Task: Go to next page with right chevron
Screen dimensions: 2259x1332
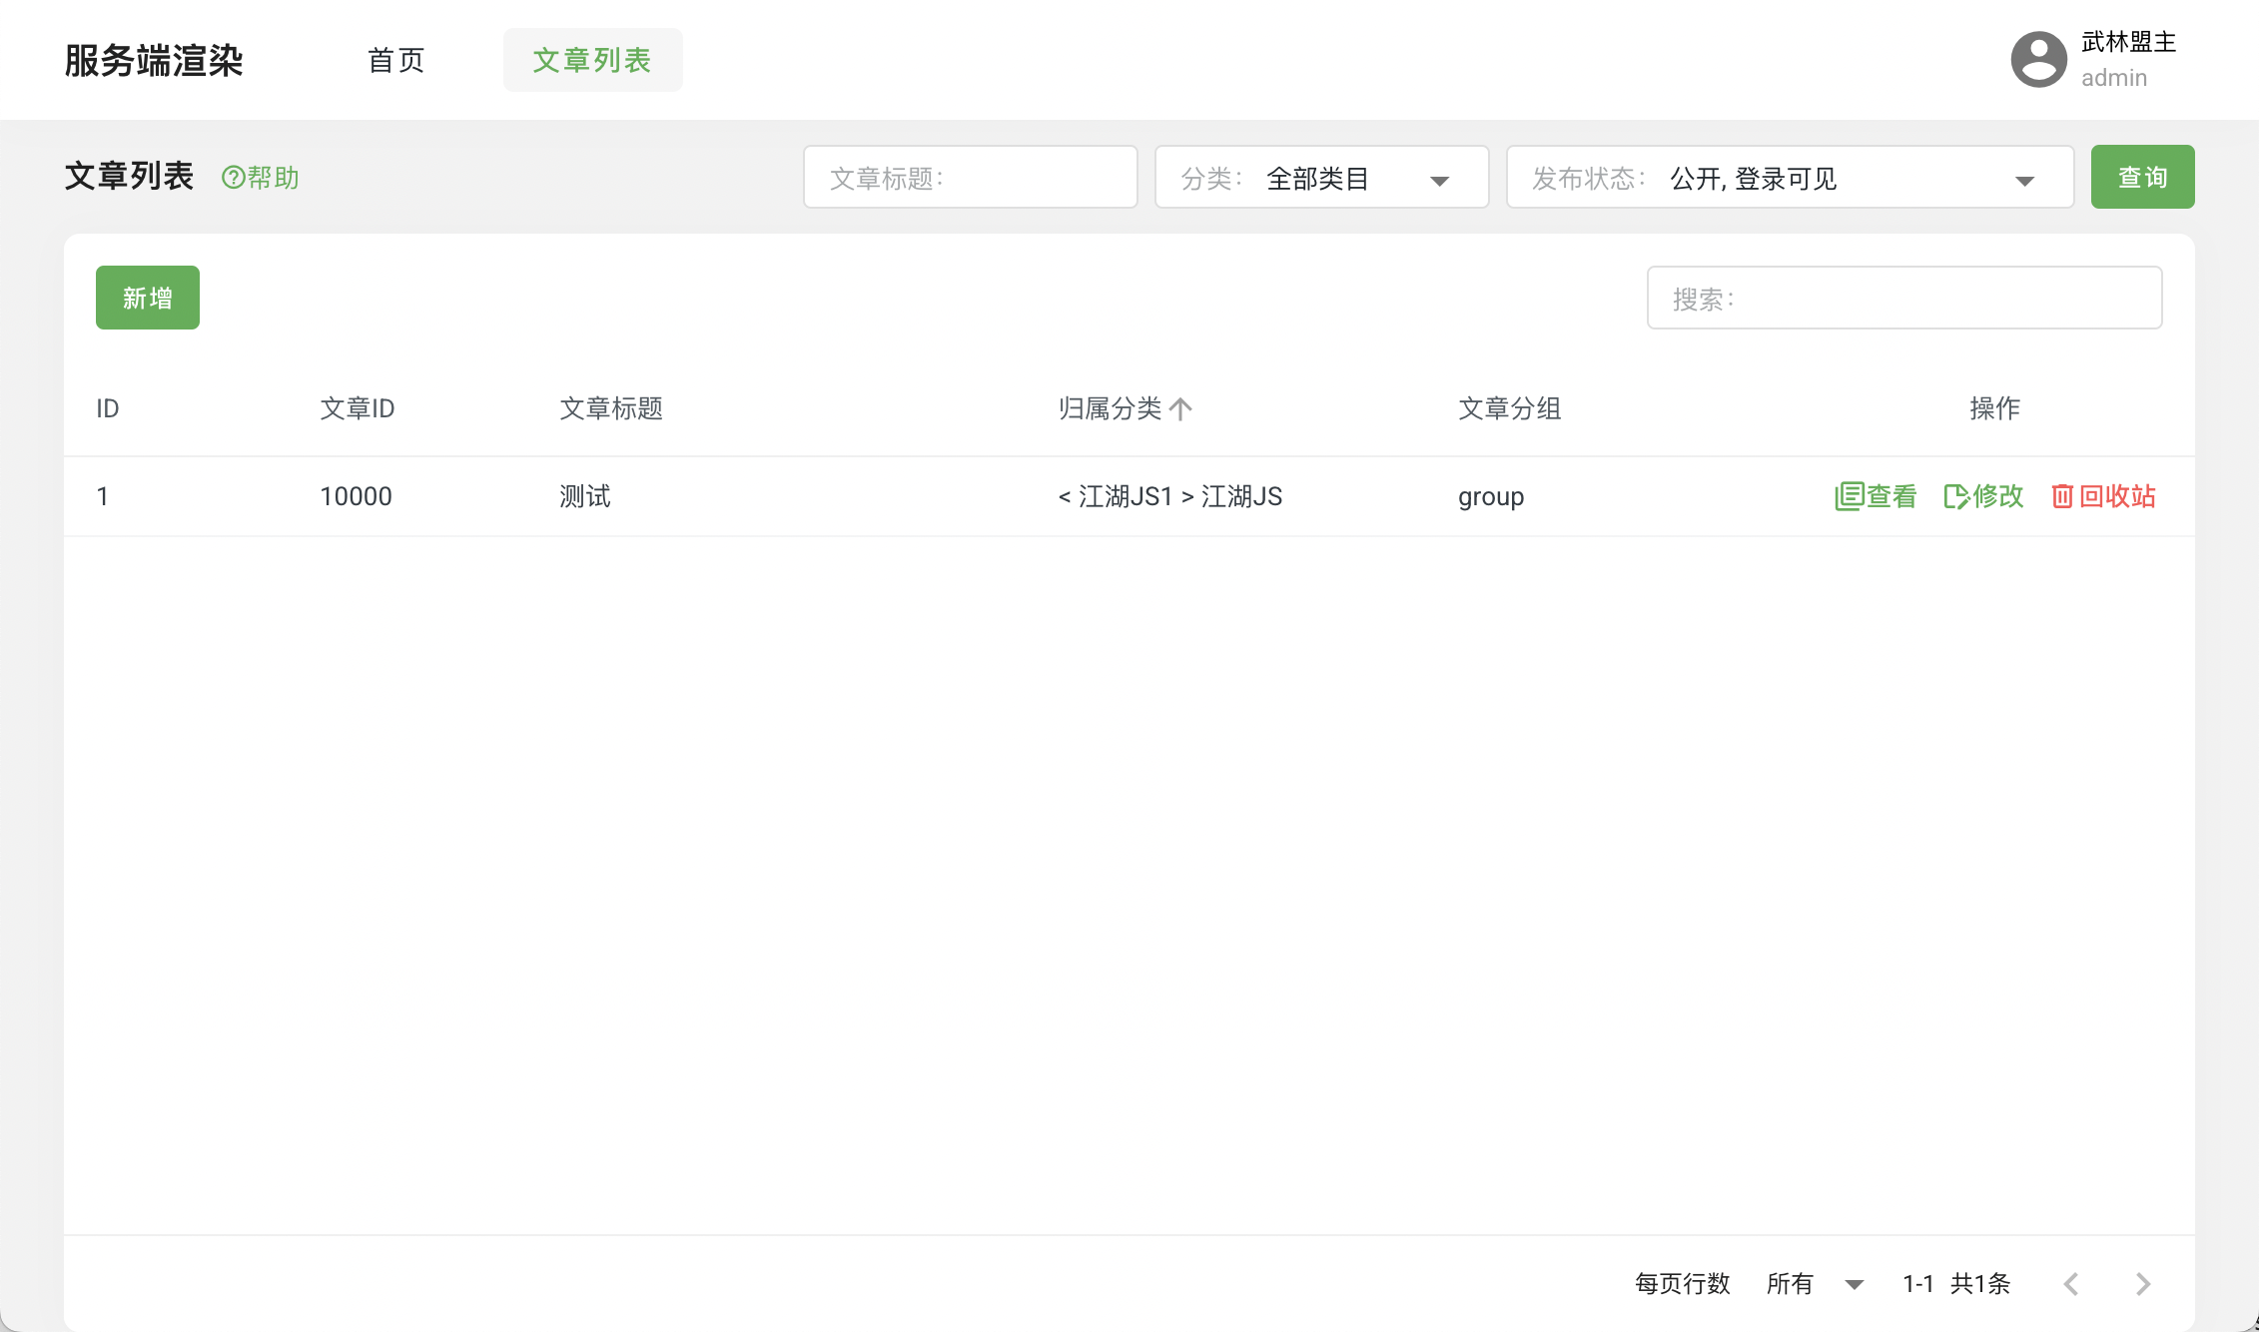Action: [2142, 1284]
